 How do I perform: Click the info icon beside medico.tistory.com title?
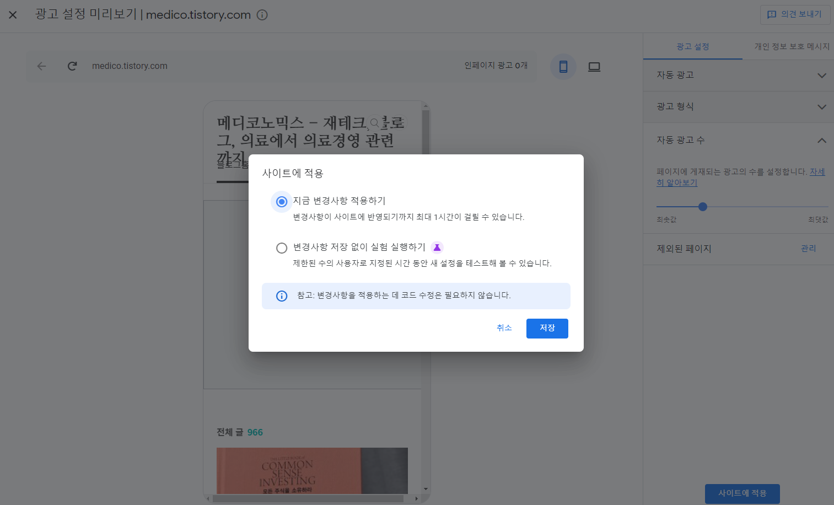pyautogui.click(x=262, y=15)
